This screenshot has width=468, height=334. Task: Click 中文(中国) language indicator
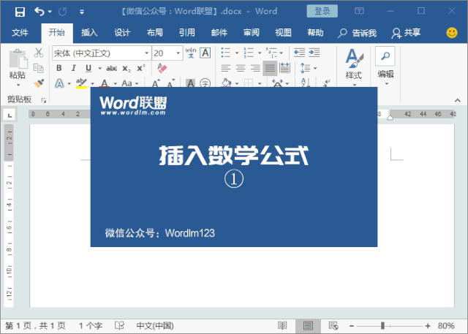click(155, 326)
